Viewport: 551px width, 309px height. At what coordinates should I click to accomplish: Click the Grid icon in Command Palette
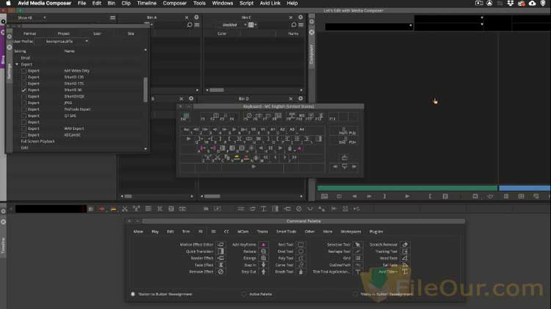coord(358,258)
